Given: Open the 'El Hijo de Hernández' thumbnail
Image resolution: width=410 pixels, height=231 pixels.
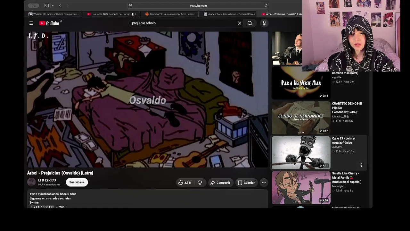Looking at the screenshot, I should tap(301, 118).
